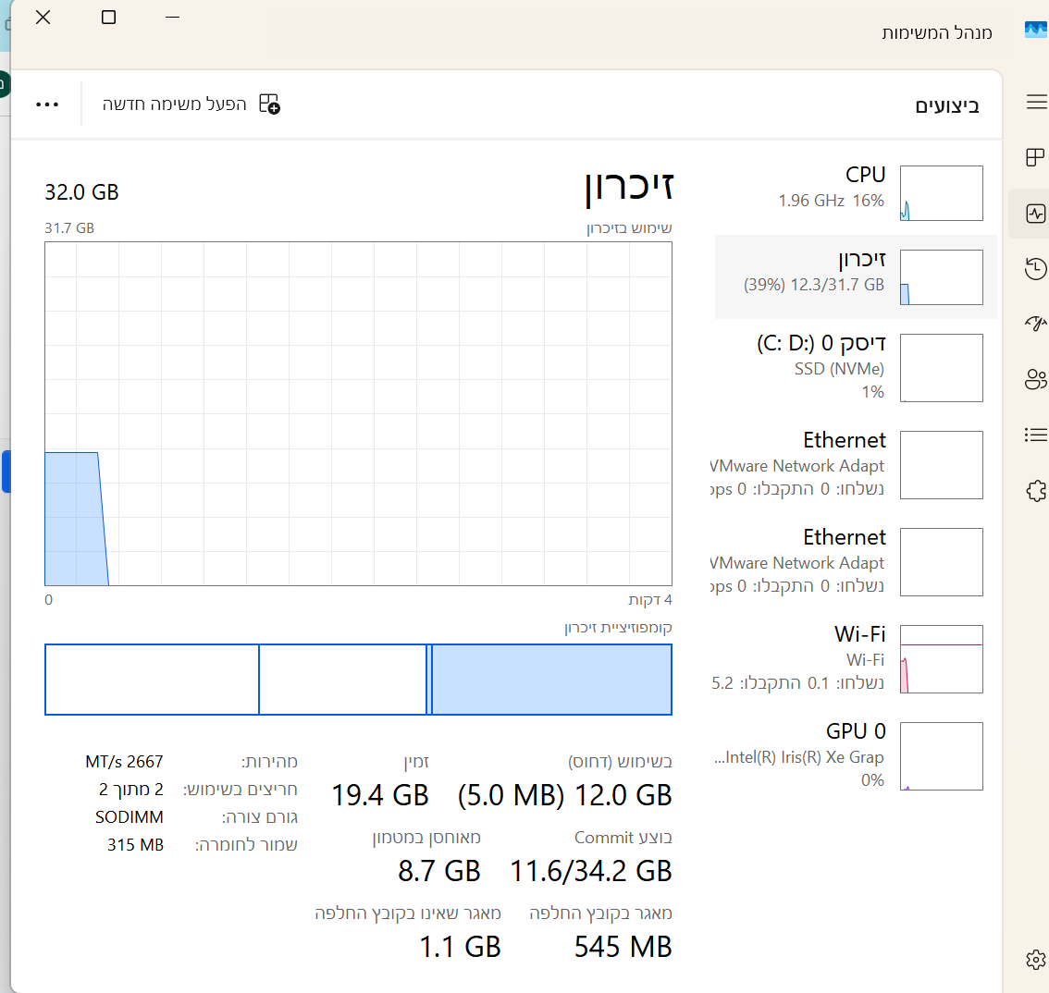Click the Task Manager app icon in titlebar
The image size is (1049, 993).
tap(1037, 29)
